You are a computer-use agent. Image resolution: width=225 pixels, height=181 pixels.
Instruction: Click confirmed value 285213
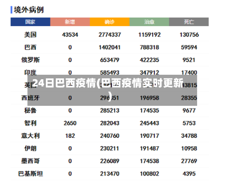click(x=110, y=111)
